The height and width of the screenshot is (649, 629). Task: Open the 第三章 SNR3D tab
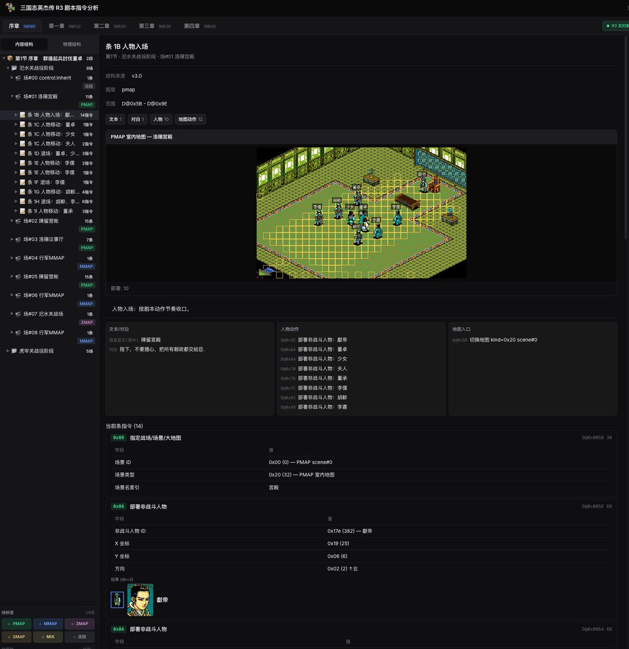click(155, 26)
